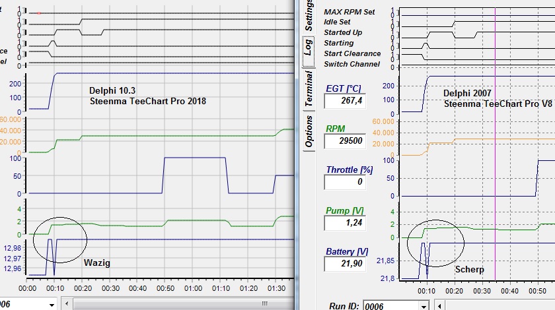Click the 21,85 axis value in right chart
The width and height of the screenshot is (555, 310).
385,261
